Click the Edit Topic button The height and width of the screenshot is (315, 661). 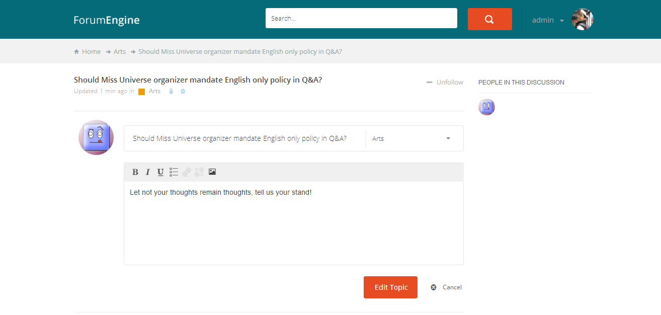[390, 287]
